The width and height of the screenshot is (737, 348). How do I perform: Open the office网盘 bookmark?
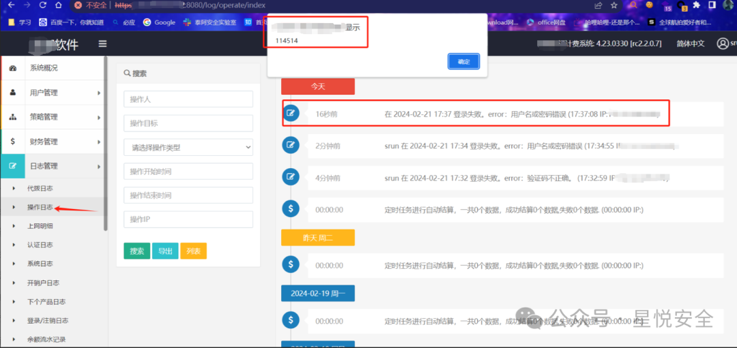click(x=546, y=22)
